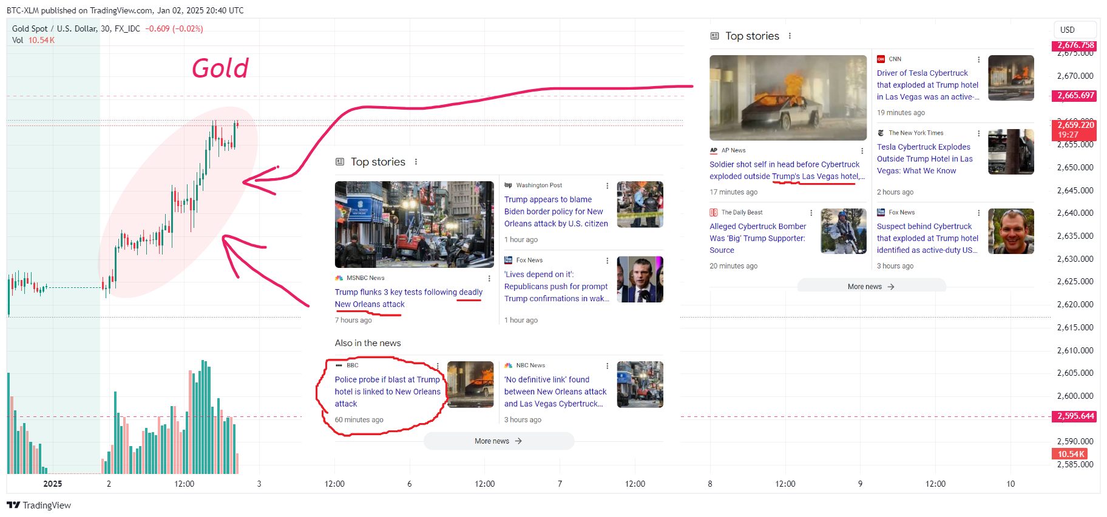1107x517 pixels.
Task: Click the 2,665.697 price label on axis
Action: pyautogui.click(x=1074, y=96)
